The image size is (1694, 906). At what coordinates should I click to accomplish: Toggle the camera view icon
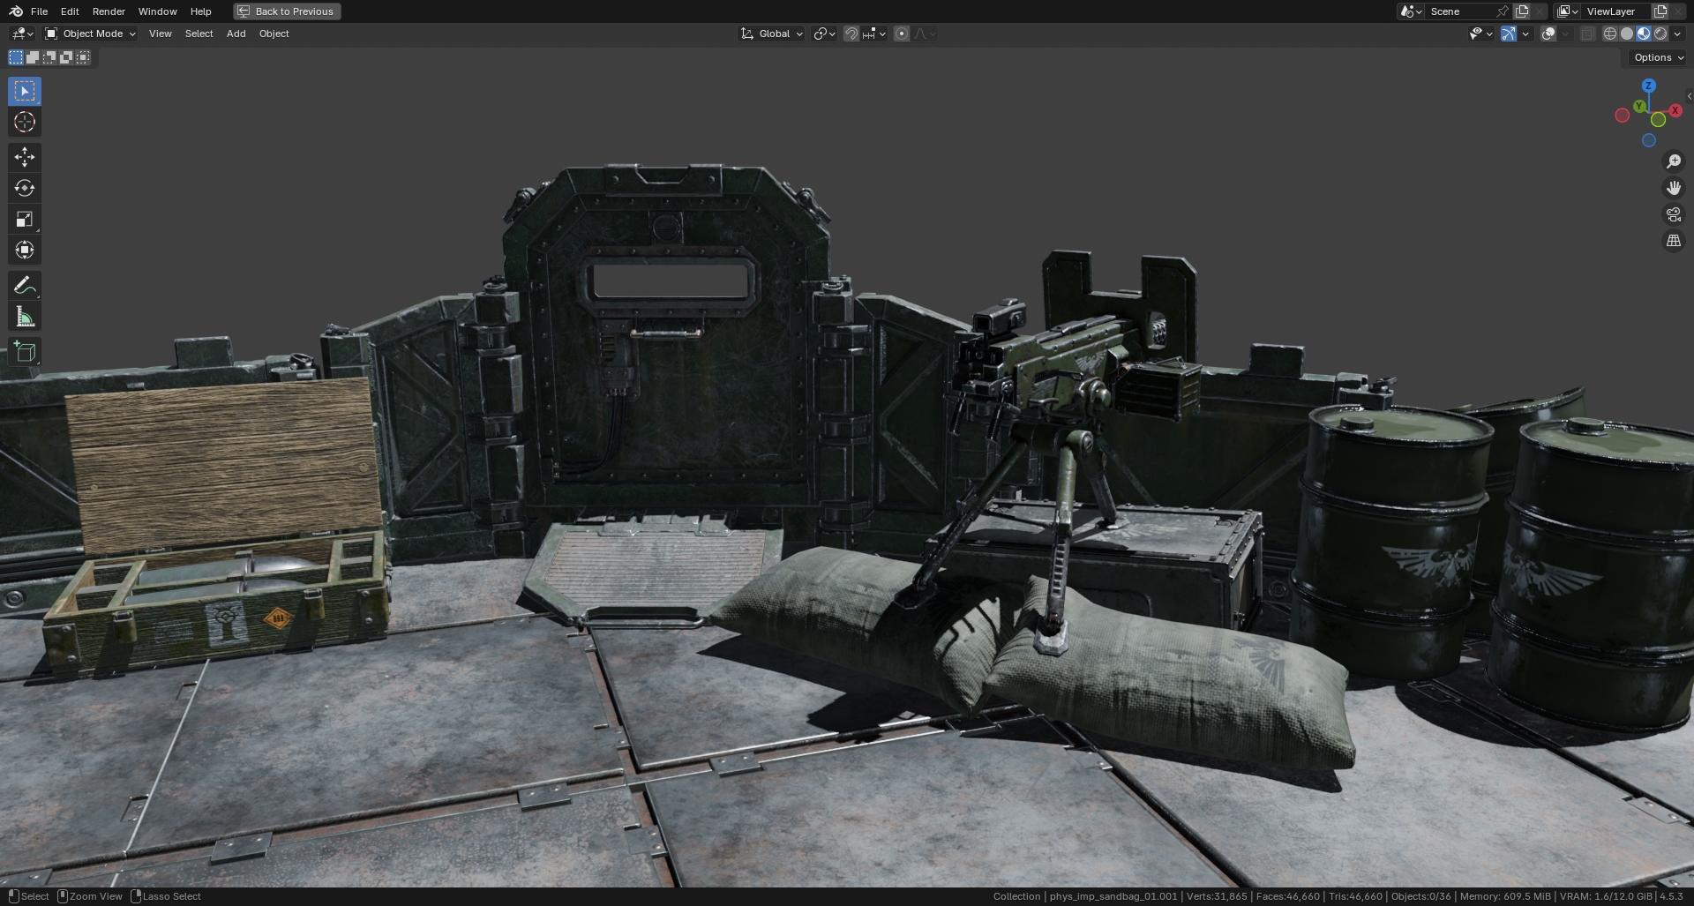click(x=1673, y=214)
